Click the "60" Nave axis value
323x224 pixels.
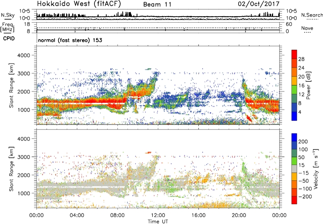pyautogui.click(x=289, y=24)
